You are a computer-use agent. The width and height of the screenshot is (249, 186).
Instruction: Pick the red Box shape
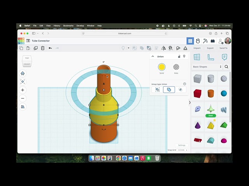pos(197,93)
